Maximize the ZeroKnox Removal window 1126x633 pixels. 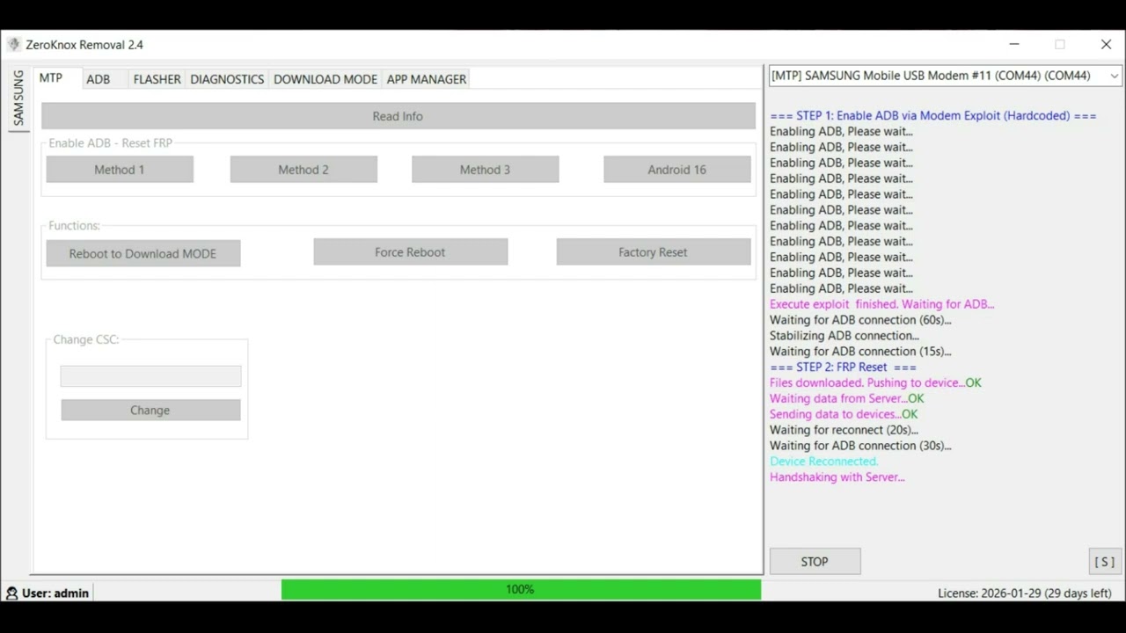point(1060,44)
